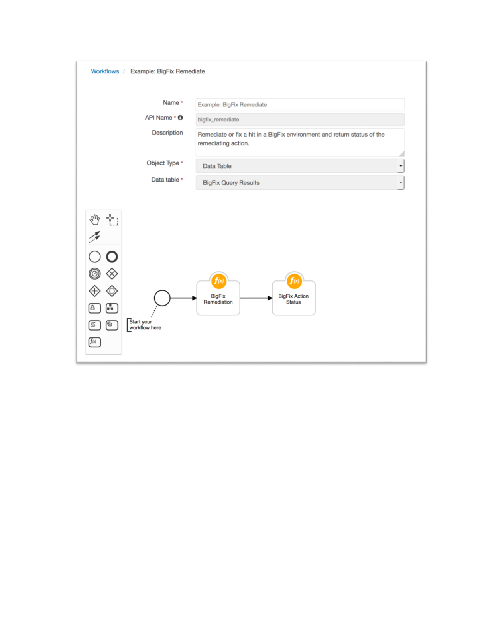Screen dimensions: 488x631
Task: Pick the start event thin circle in palette
Action: coord(94,257)
